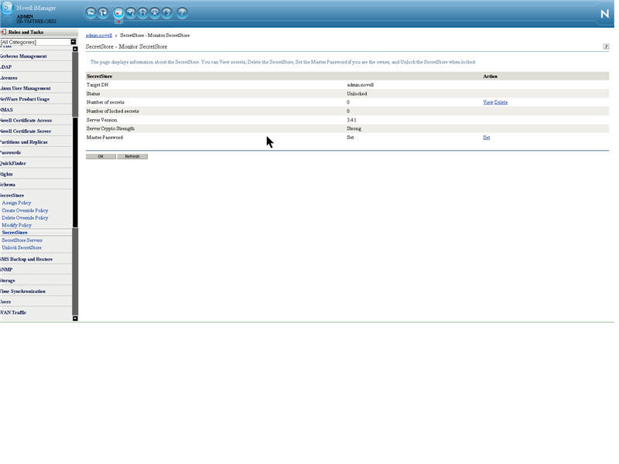Expand the QuickFinder role
Screen dimensions: 619x464
(13, 163)
